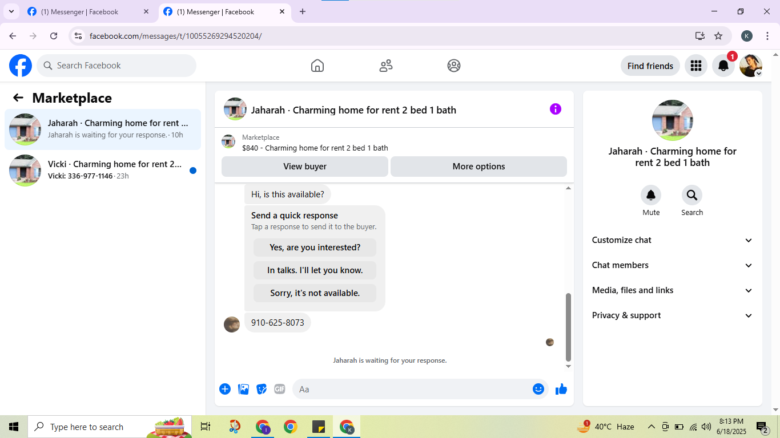Click the sender avatar beside 910-625-8073

tap(232, 325)
